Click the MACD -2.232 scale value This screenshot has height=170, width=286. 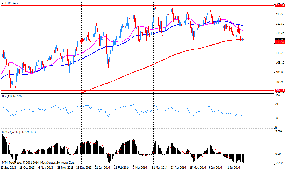pyautogui.click(x=279, y=163)
